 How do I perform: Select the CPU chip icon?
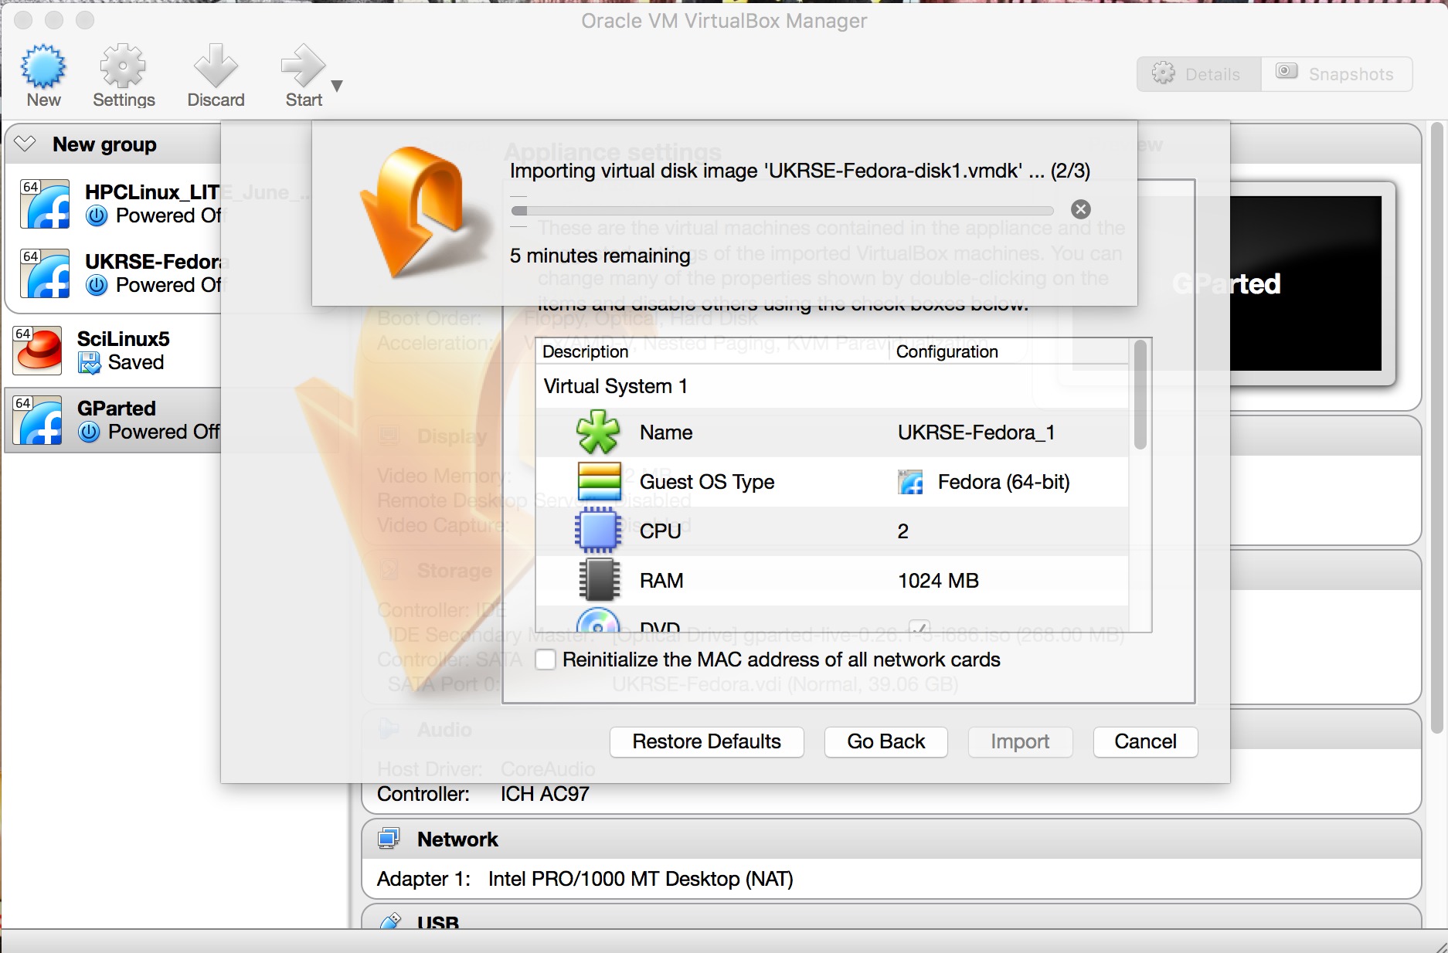tap(598, 531)
